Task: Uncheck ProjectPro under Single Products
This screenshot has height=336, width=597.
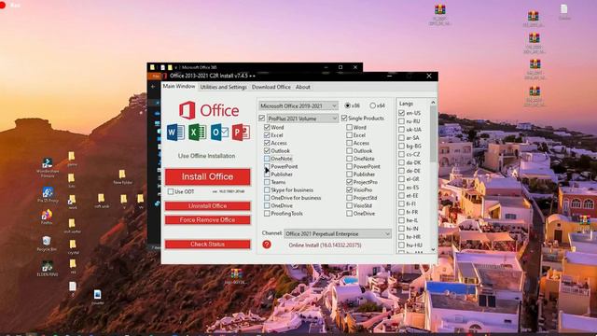Action: click(349, 182)
